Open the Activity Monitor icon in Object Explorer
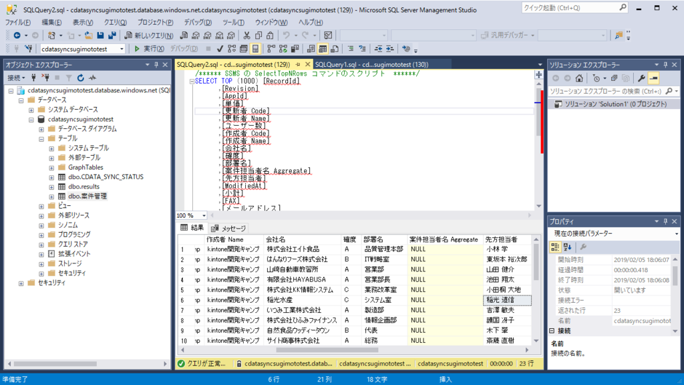Screen dimensions: 684x385 [x=92, y=78]
